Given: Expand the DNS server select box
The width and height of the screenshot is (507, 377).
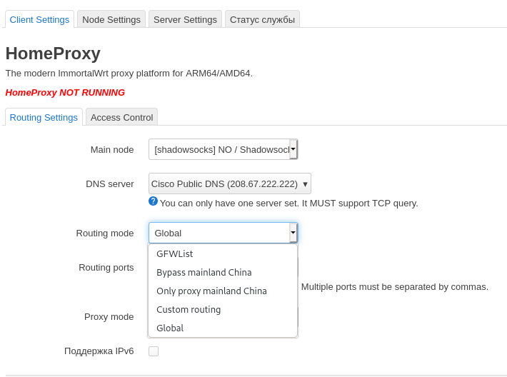Looking at the screenshot, I should click(x=229, y=184).
